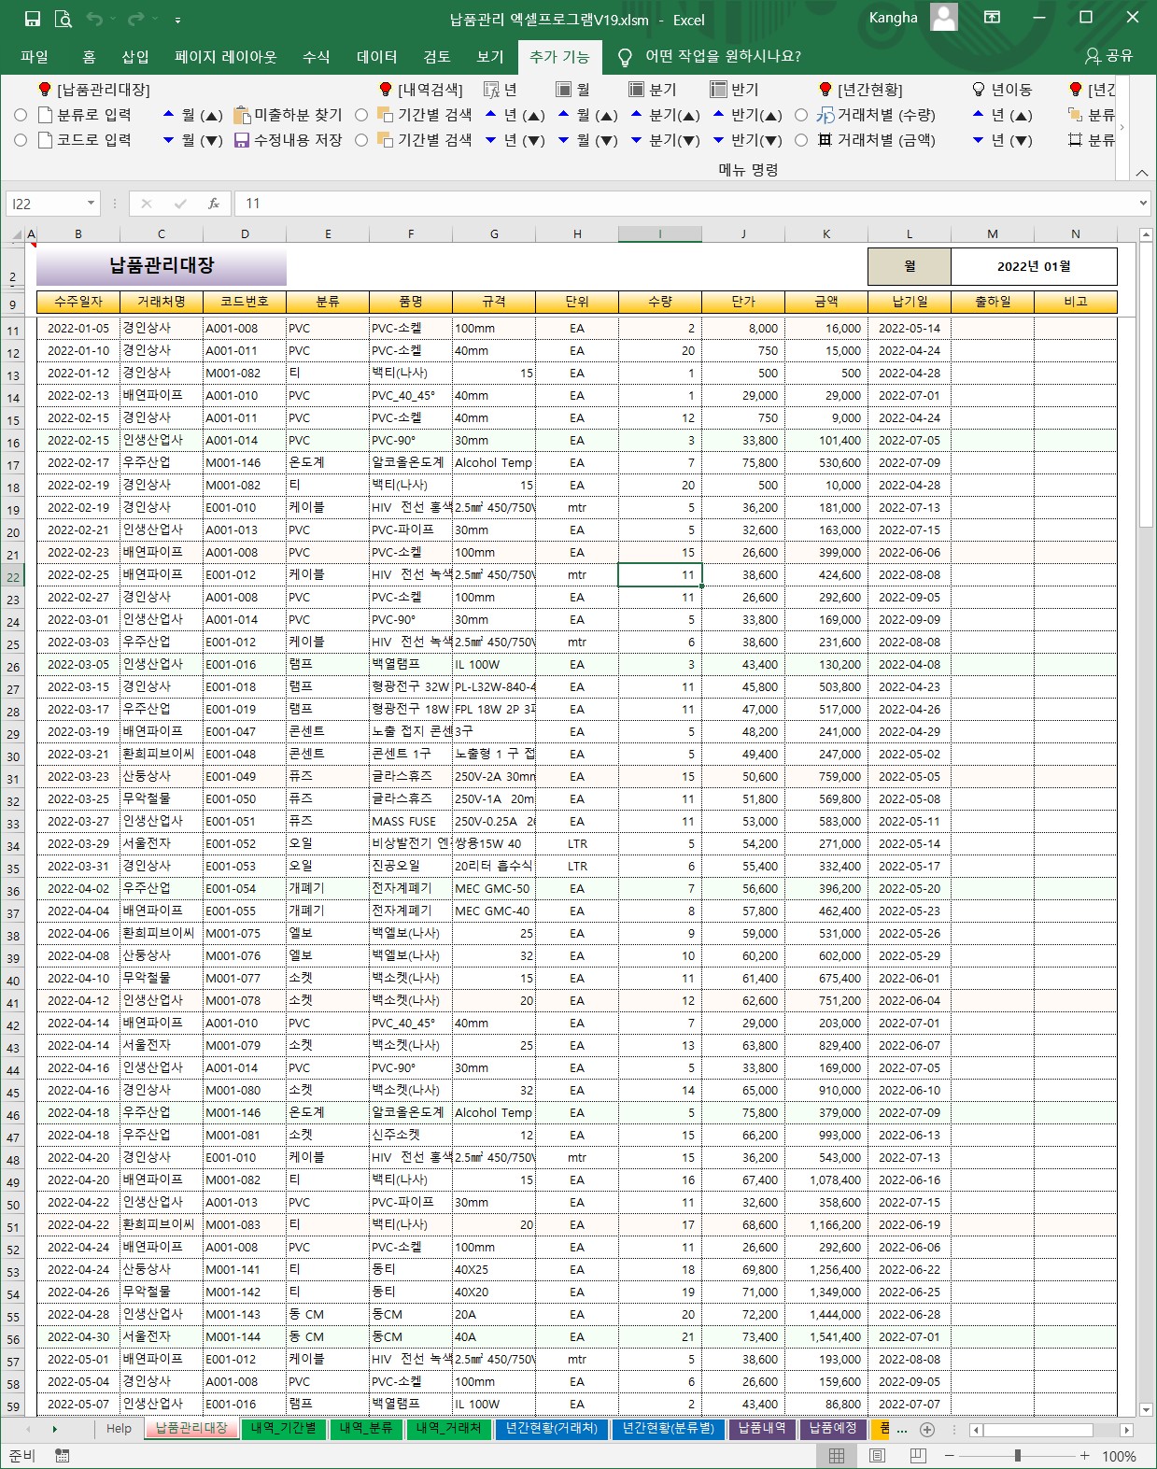Click the zoom out minus button
This screenshot has height=1469, width=1157.
point(950,1456)
